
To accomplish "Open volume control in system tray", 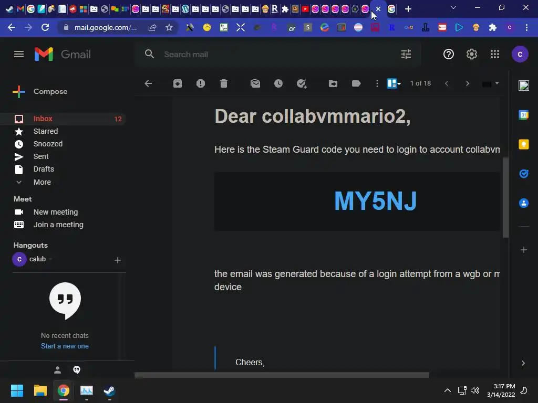I will coord(475,390).
